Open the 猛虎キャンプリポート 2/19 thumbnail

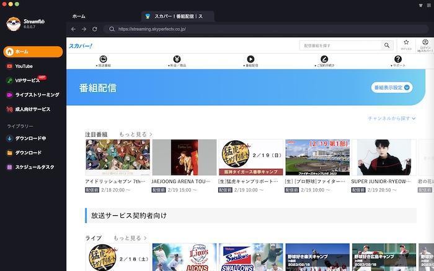(250, 157)
